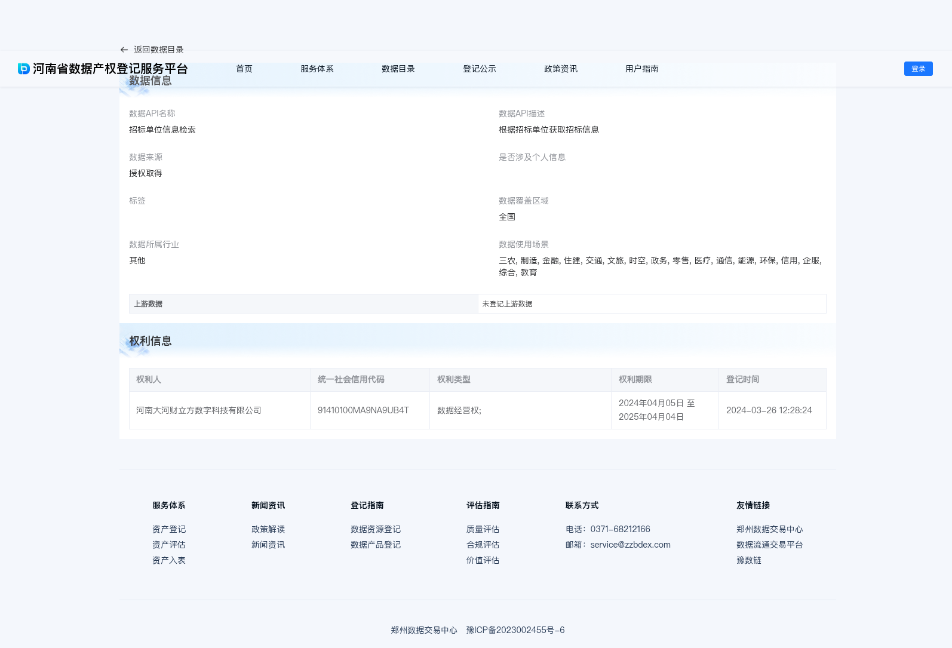Image resolution: width=952 pixels, height=648 pixels.
Task: Open footer link 质量评估
Action: click(483, 529)
